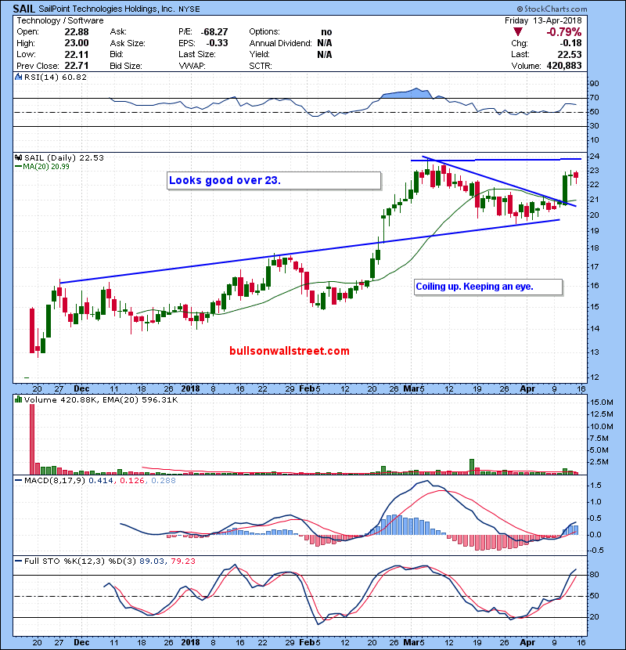Click the SCTR: field label
626x650 pixels.
(x=260, y=66)
